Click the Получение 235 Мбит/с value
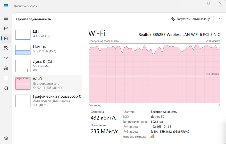 tap(104, 131)
